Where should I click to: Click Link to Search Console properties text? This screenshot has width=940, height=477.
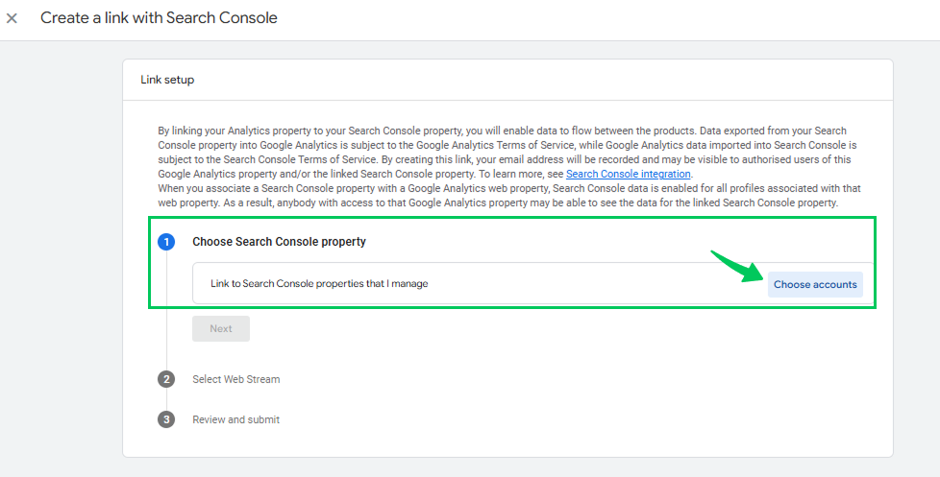(x=319, y=284)
